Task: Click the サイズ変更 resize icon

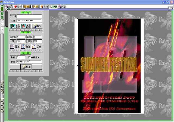Action: pyautogui.click(x=36, y=46)
